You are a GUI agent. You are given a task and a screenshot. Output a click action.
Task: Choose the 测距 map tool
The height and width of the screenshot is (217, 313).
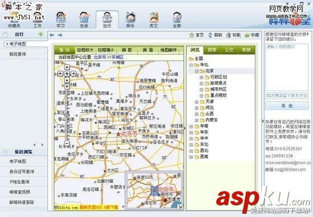tap(127, 50)
